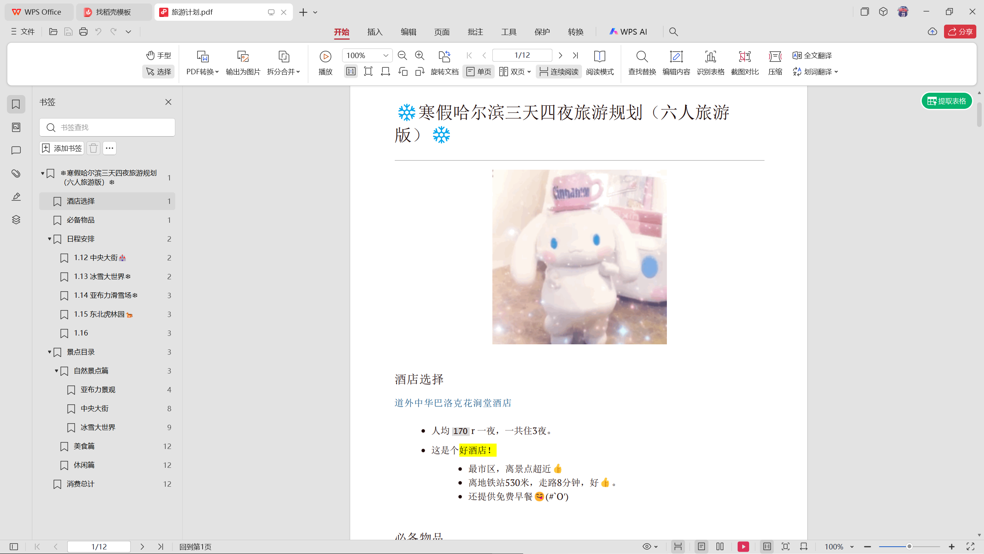Open the attachments paperclip sidebar icon
The width and height of the screenshot is (984, 554).
coord(16,174)
